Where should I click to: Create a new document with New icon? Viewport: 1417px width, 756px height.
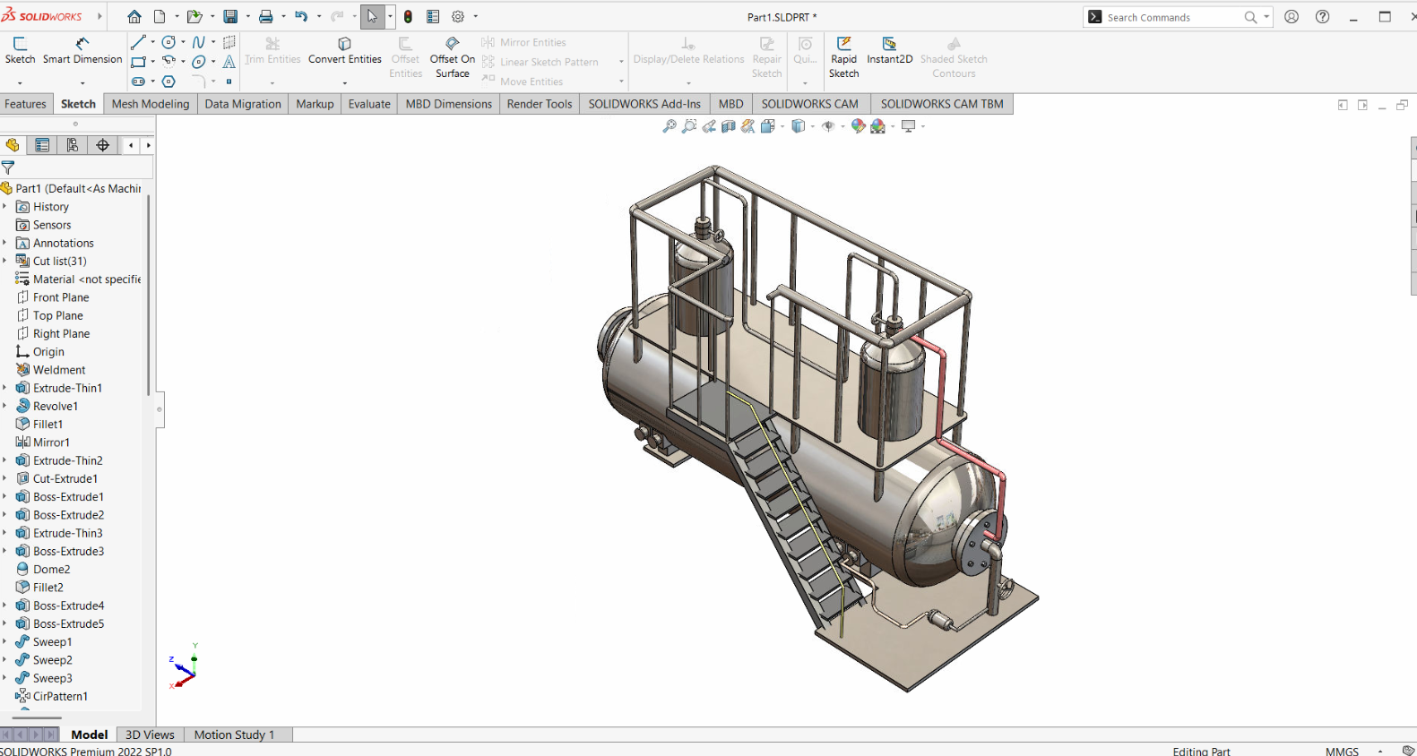[160, 17]
